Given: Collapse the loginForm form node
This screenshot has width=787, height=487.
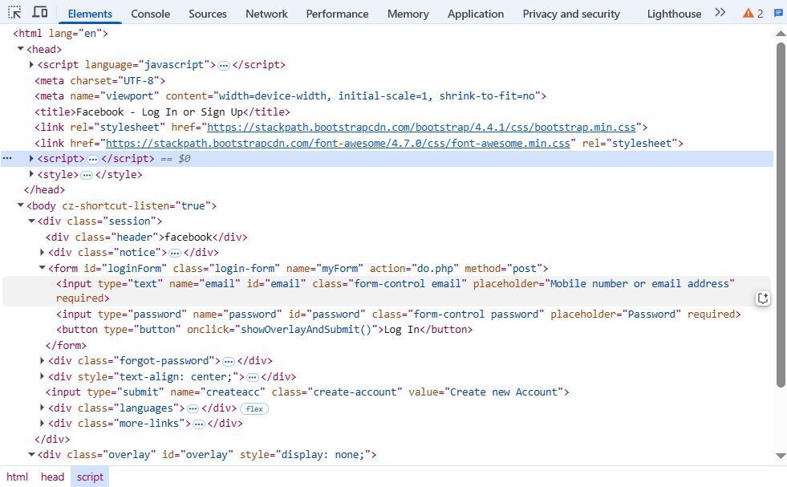Looking at the screenshot, I should pos(43,268).
